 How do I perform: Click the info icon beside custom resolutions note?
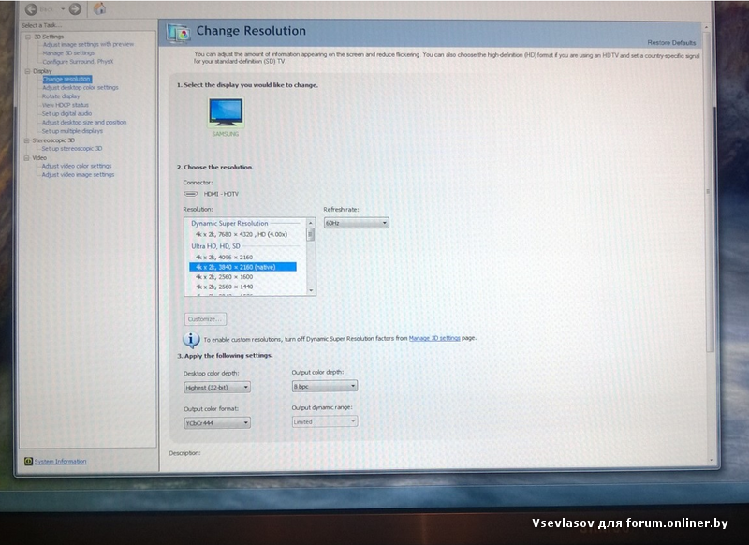pos(191,340)
